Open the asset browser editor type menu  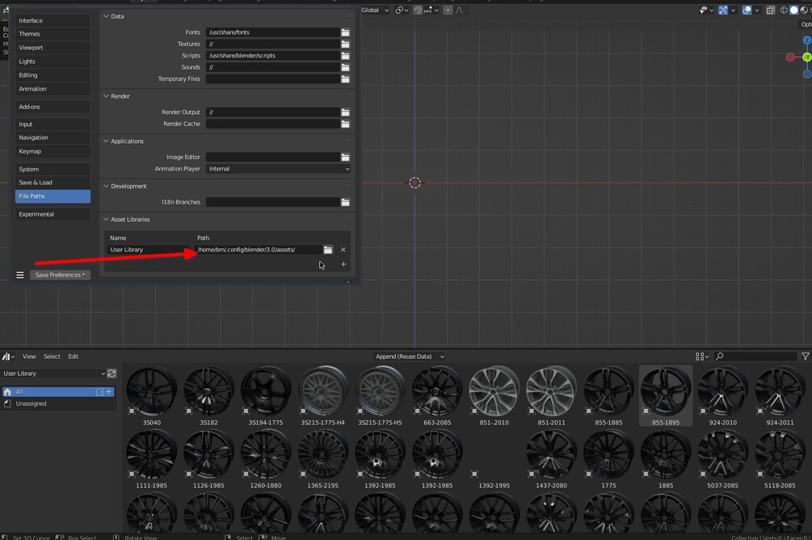pos(8,356)
